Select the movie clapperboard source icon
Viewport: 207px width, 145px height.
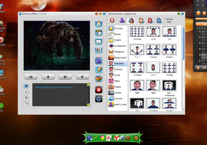(x=99, y=32)
